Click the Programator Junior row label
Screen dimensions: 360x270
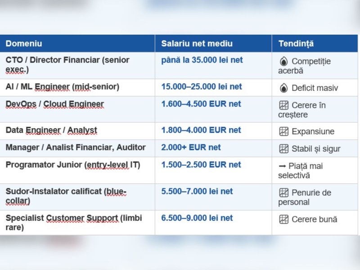[73, 165]
